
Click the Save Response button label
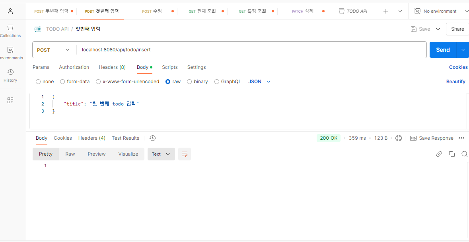point(436,138)
